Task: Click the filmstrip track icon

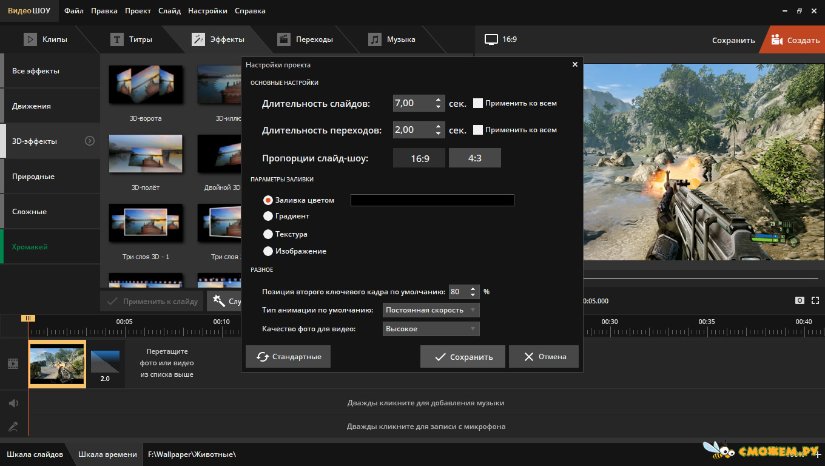Action: point(13,363)
